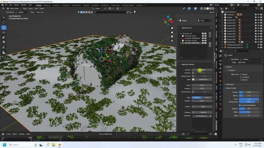Click the outliner filter funnel icon
The height and width of the screenshot is (148, 264).
pos(256,8)
